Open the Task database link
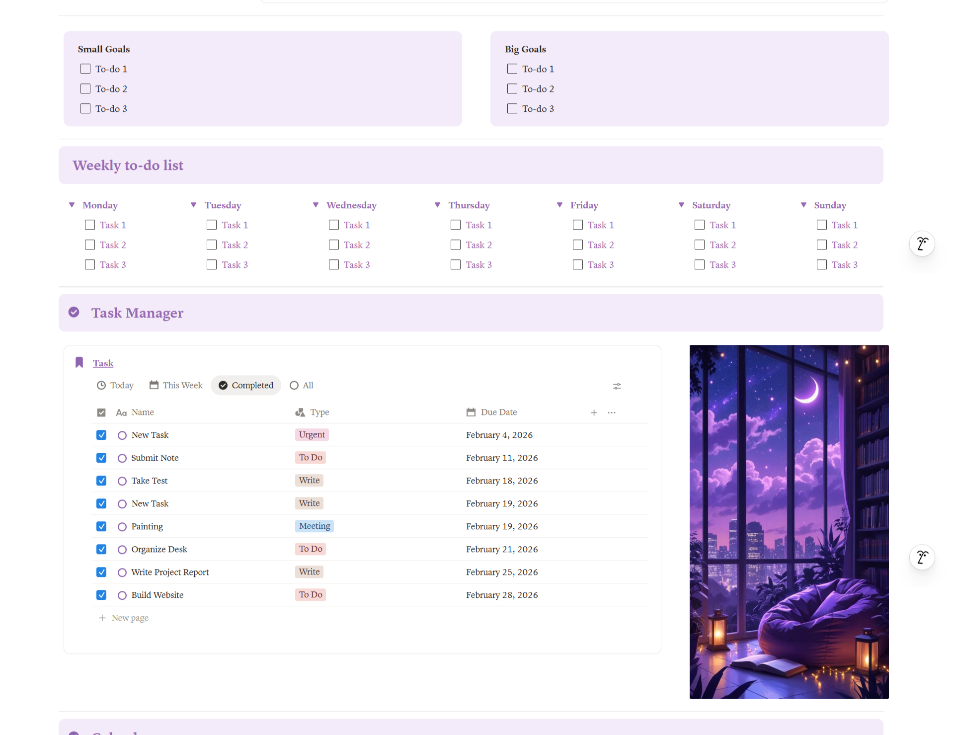The height and width of the screenshot is (735, 954). (103, 363)
